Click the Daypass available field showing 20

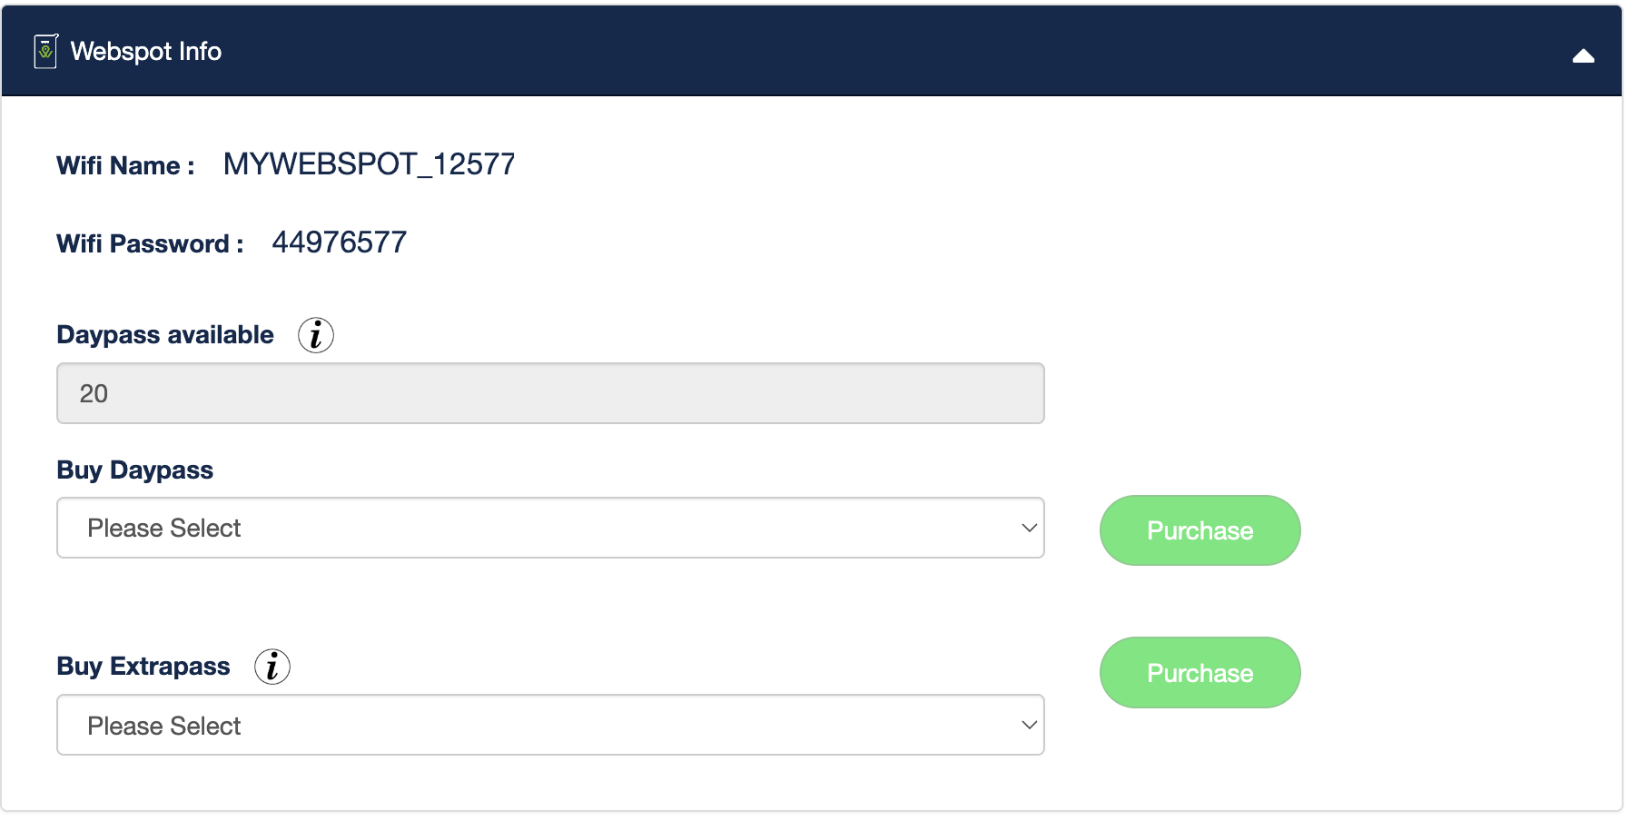pyautogui.click(x=550, y=393)
